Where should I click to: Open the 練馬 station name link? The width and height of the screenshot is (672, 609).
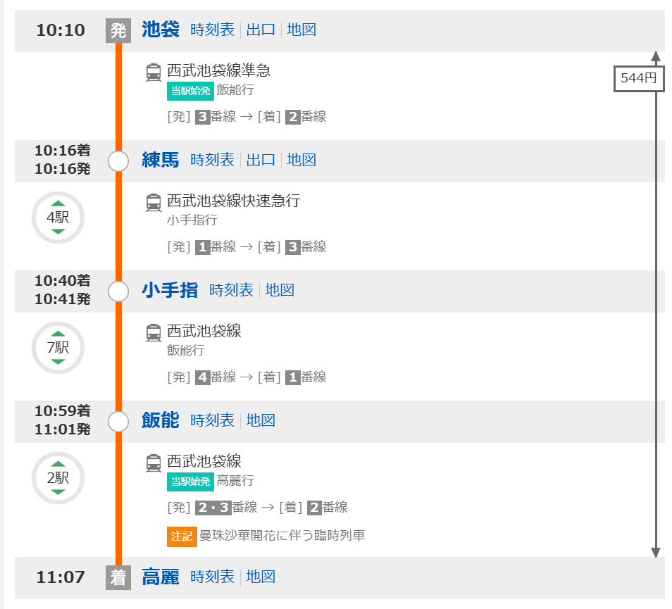160,161
